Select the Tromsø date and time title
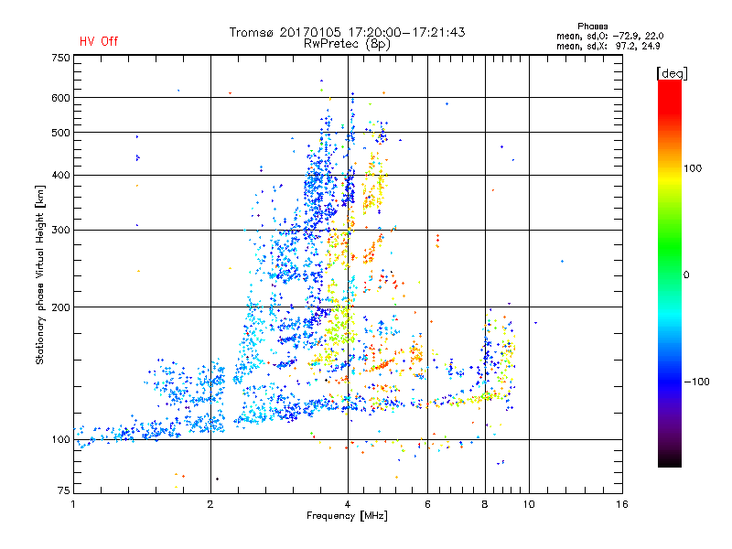 347,32
